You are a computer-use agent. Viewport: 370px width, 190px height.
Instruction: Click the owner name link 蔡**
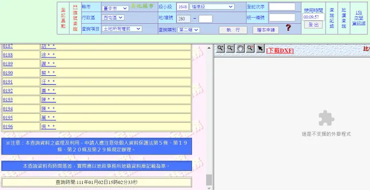pyautogui.click(x=48, y=73)
